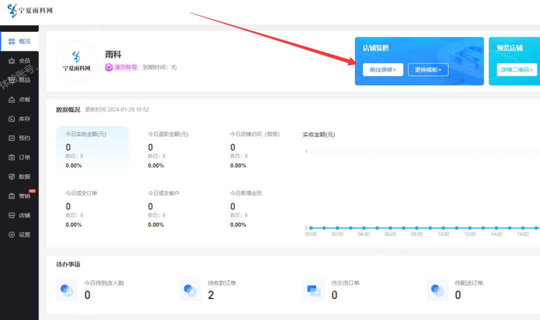This screenshot has width=540, height=320.
Task: Select the 今日成交订单 stat card
Action: (x=92, y=208)
